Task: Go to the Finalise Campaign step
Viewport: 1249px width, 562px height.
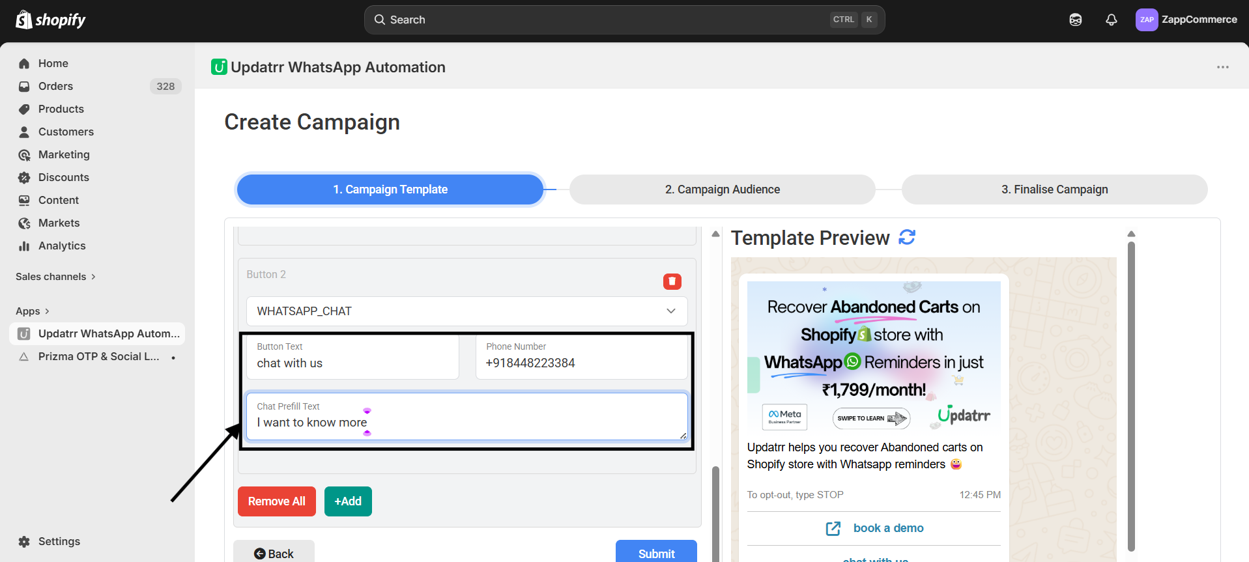Action: [x=1054, y=190]
